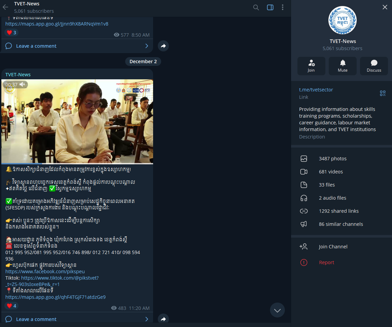
Task: Toggle the right info sidebar panel
Action: [x=270, y=7]
